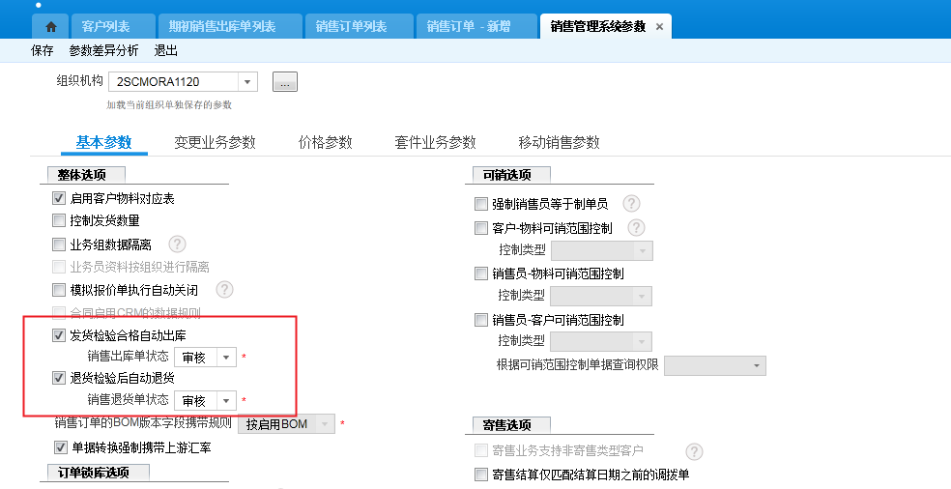
Task: Click 参数差异分析 in toolbar
Action: coord(103,50)
